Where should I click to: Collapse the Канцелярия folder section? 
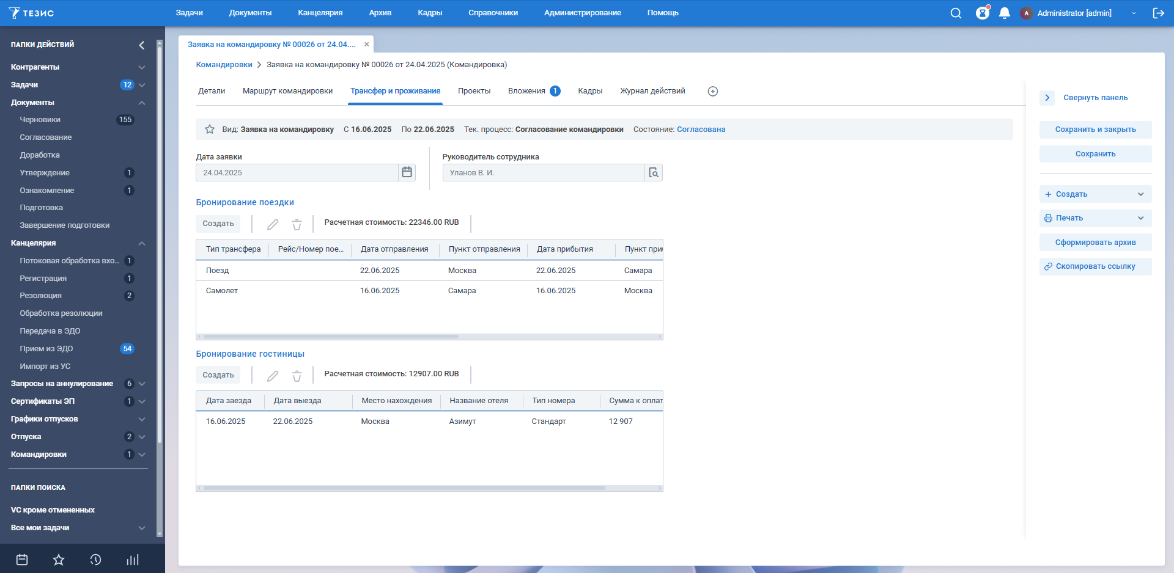141,243
